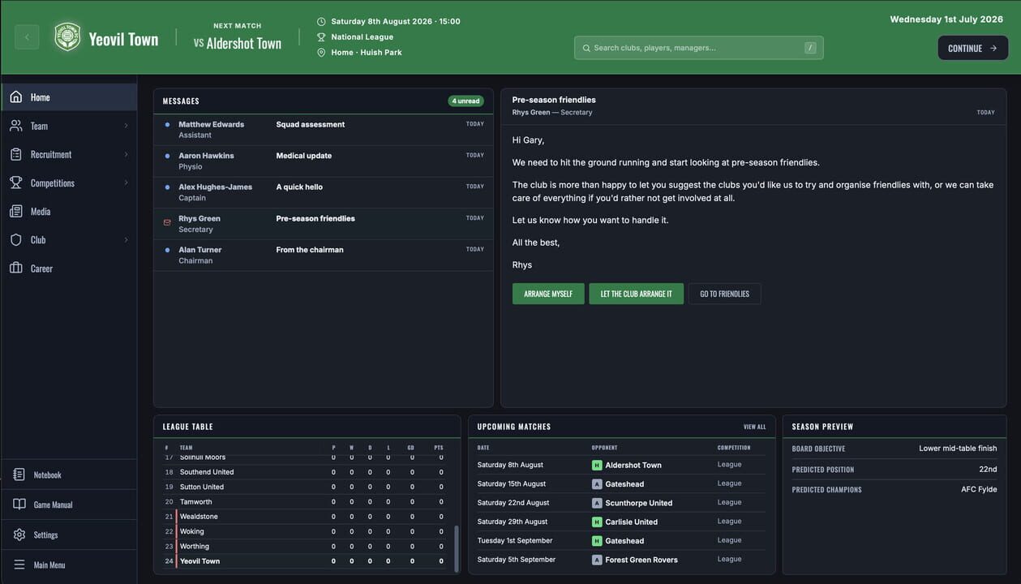The height and width of the screenshot is (584, 1021).
Task: Focus the search clubs, players, managers field
Action: pyautogui.click(x=698, y=48)
